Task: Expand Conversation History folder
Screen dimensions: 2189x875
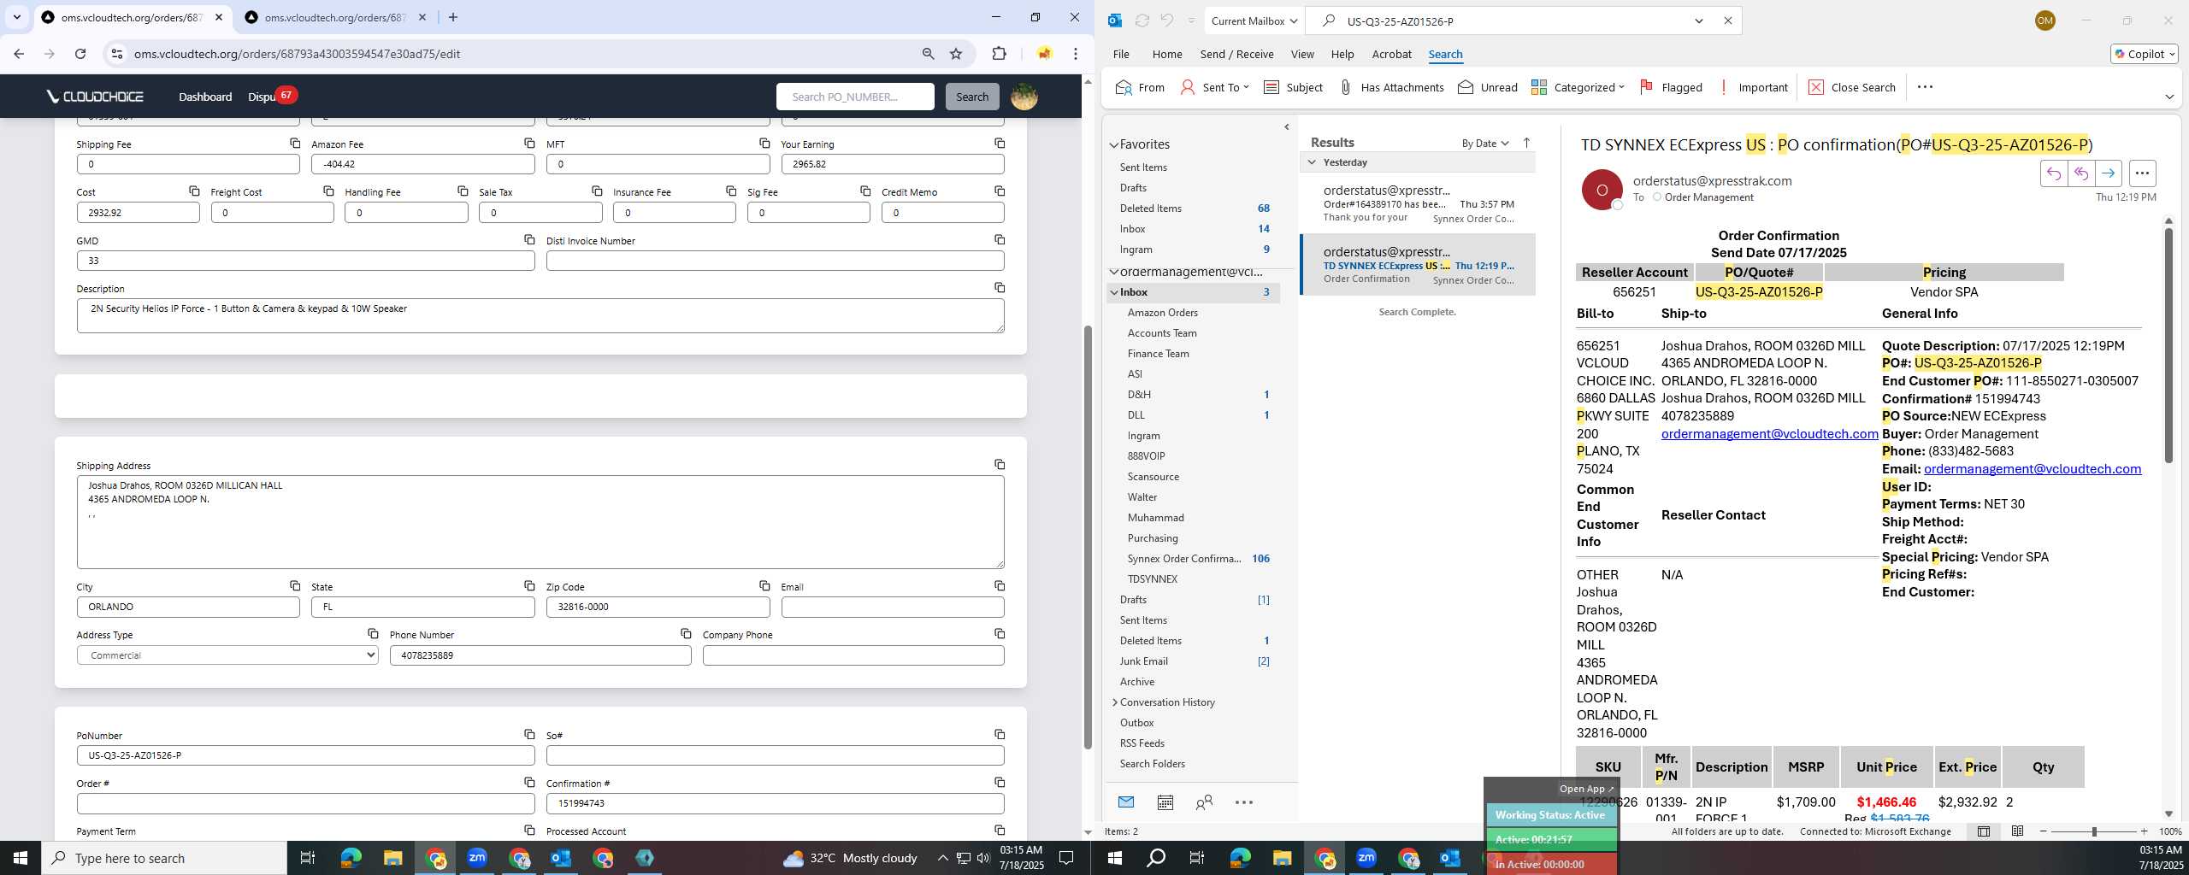Action: click(1114, 702)
